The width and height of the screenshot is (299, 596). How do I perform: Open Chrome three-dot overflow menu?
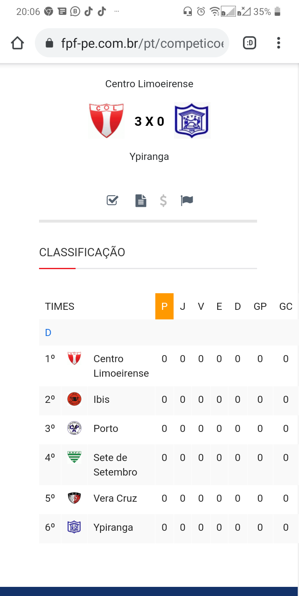pos(278,43)
